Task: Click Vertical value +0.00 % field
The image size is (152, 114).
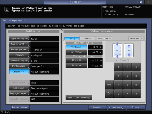Action: pos(95,47)
